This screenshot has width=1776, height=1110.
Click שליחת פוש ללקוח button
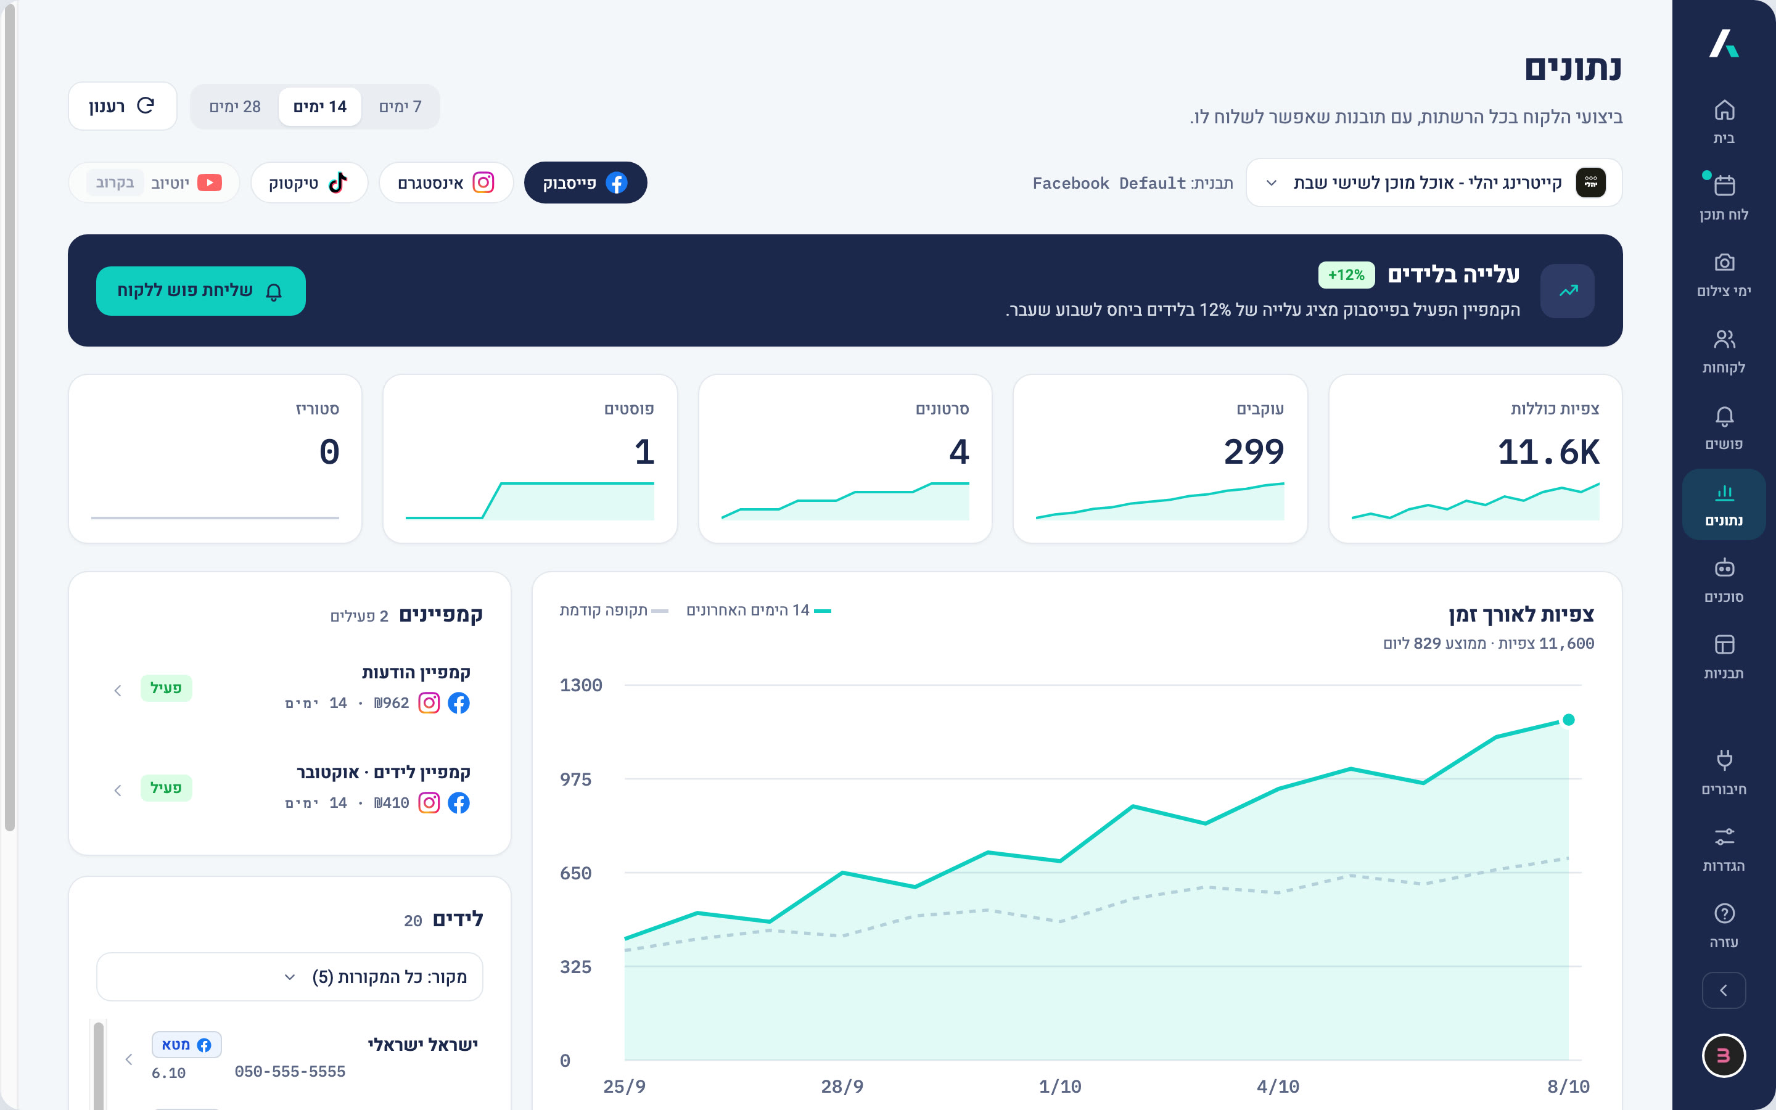coord(200,290)
